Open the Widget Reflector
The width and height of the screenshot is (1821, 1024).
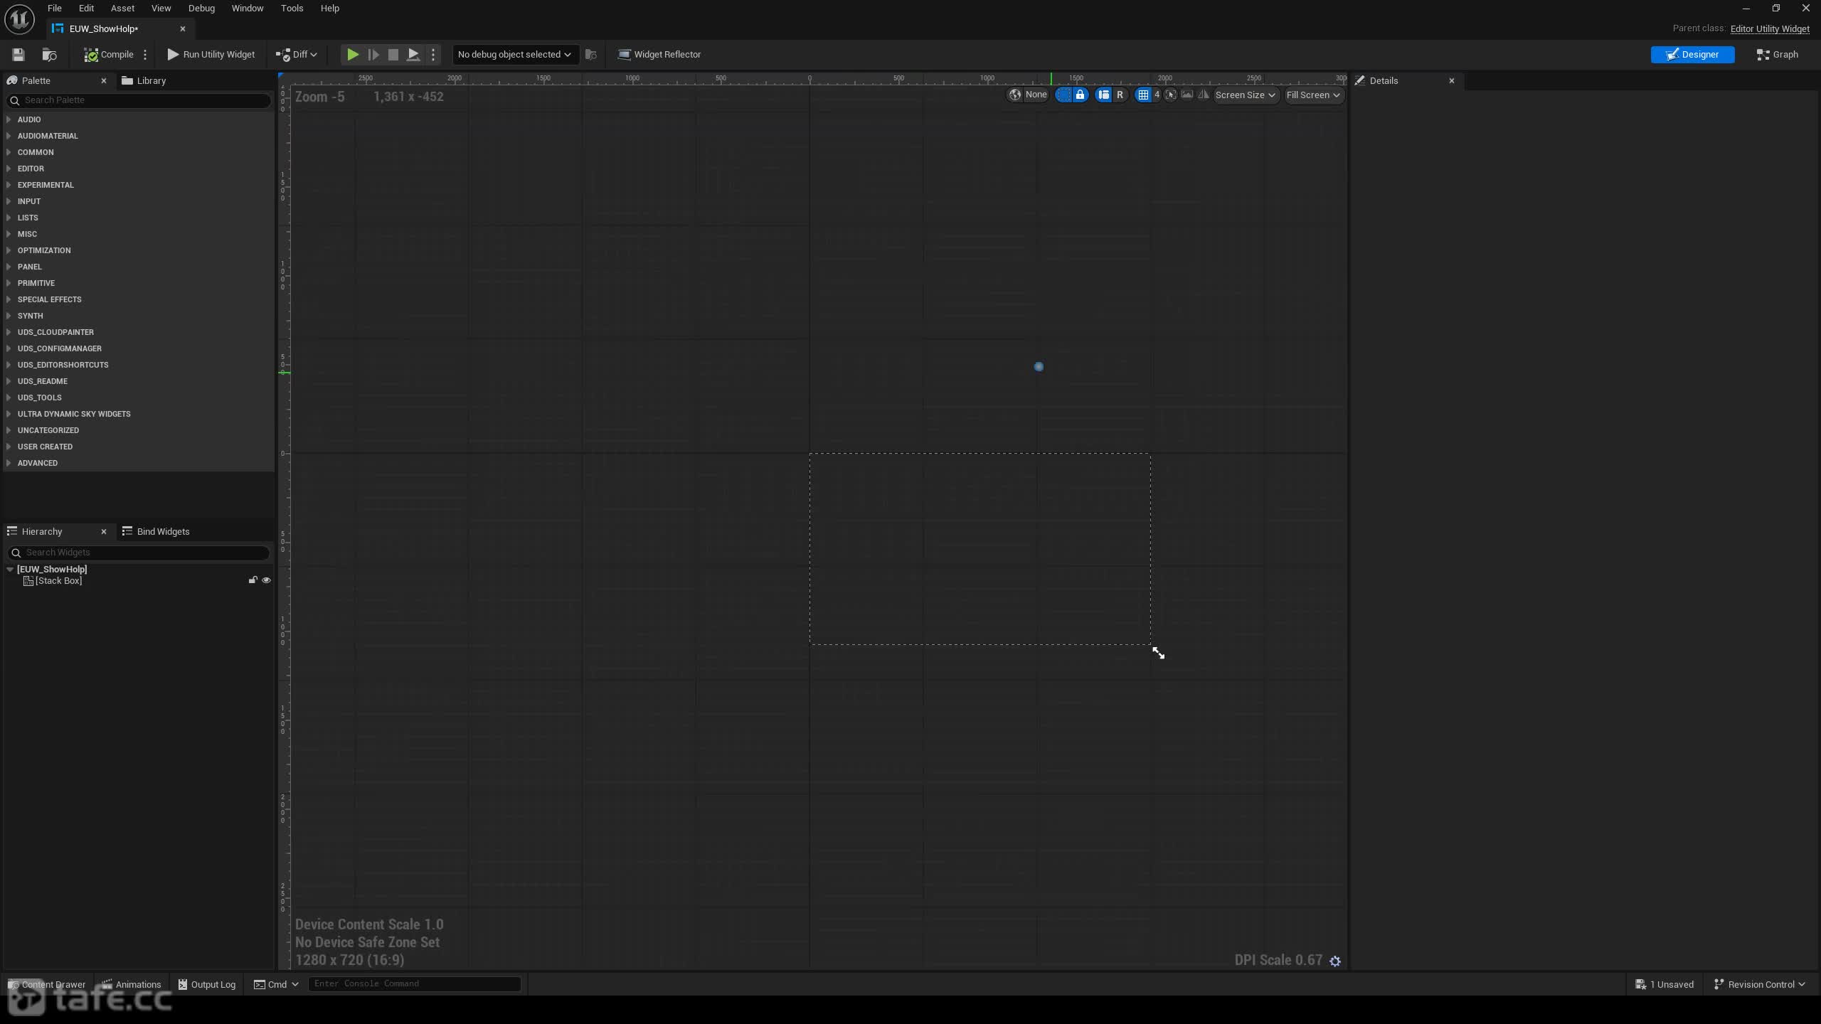tap(659, 55)
